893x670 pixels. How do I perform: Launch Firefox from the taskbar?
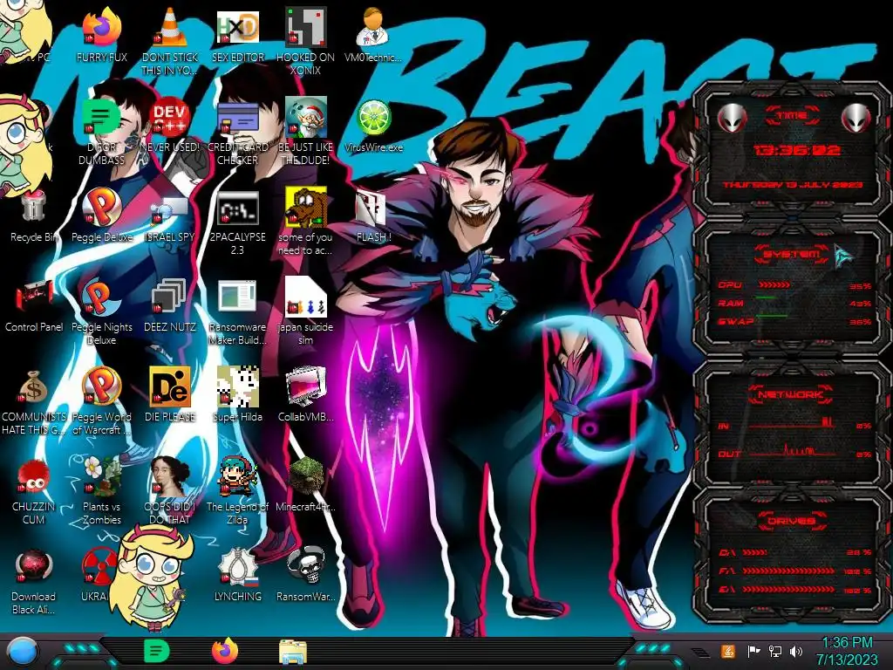click(225, 651)
